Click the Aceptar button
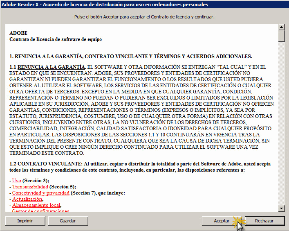Screen dimensions: 289x231 [222, 221]
